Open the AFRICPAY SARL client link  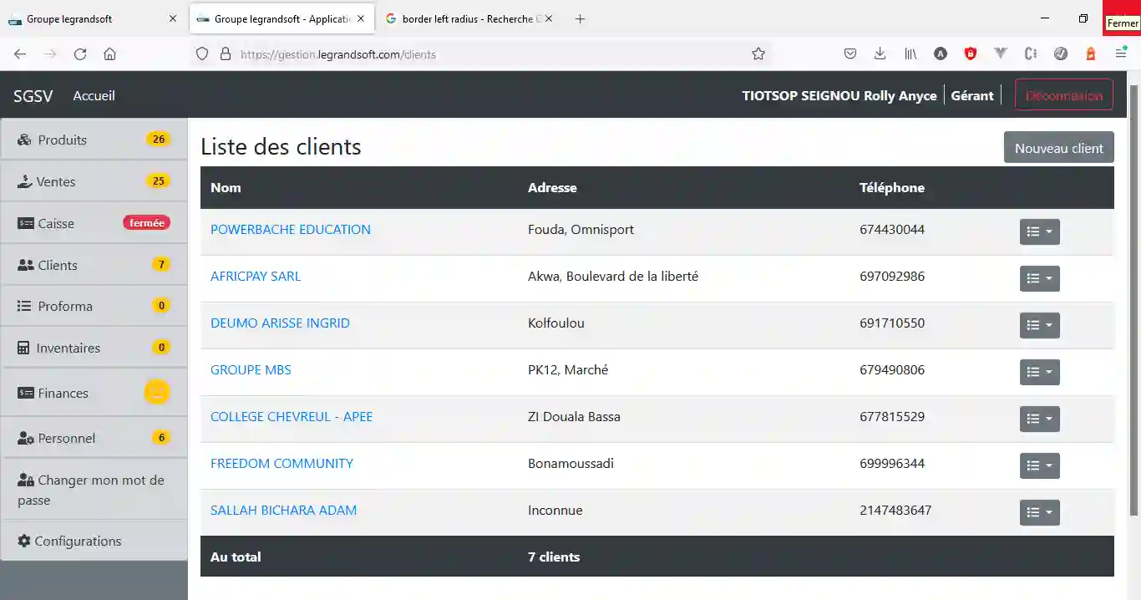pyautogui.click(x=256, y=276)
